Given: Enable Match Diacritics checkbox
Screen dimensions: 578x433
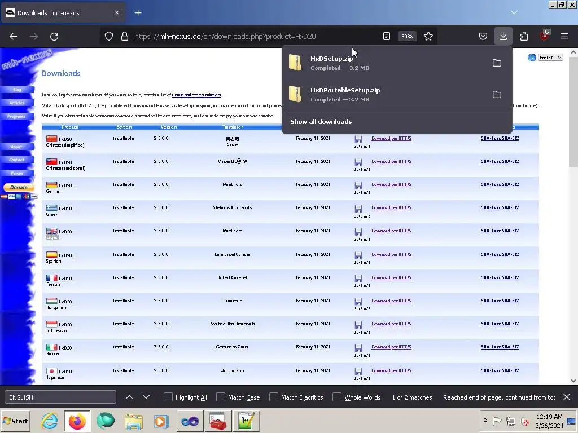Looking at the screenshot, I should point(274,397).
